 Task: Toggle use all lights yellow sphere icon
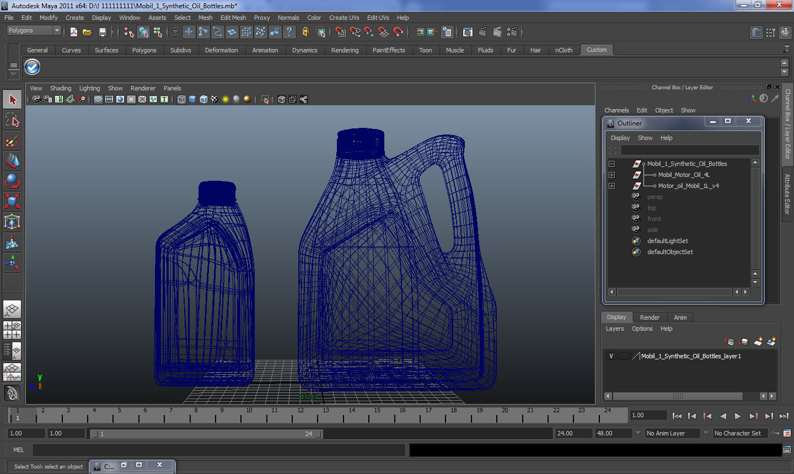point(226,99)
